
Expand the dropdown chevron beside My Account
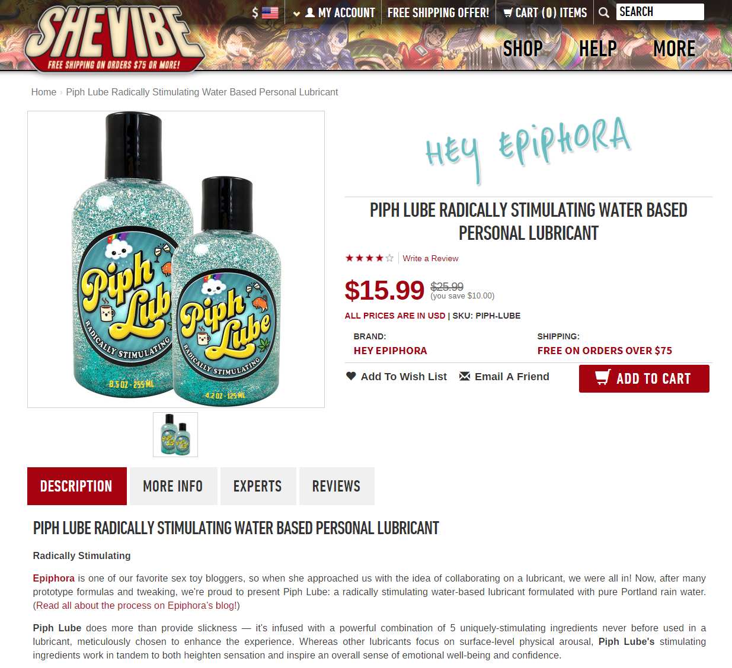(296, 13)
